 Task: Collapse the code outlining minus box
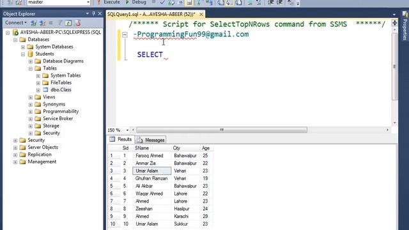[x=125, y=34]
